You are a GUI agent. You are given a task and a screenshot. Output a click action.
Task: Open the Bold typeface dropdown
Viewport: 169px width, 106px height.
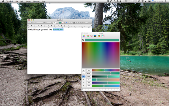[x=48, y=23]
